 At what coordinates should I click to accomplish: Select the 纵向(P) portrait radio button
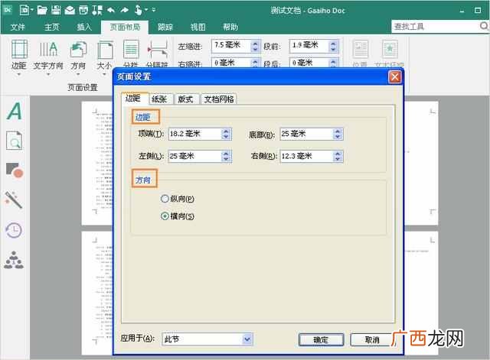tap(165, 199)
